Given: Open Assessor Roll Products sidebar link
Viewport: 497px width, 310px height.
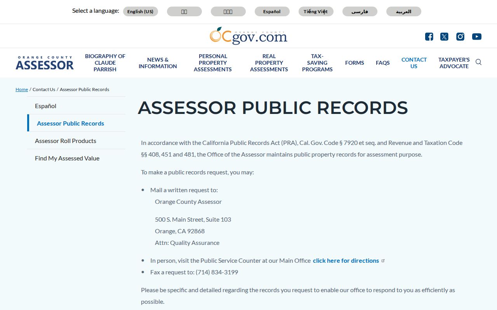Looking at the screenshot, I should pyautogui.click(x=76, y=141).
